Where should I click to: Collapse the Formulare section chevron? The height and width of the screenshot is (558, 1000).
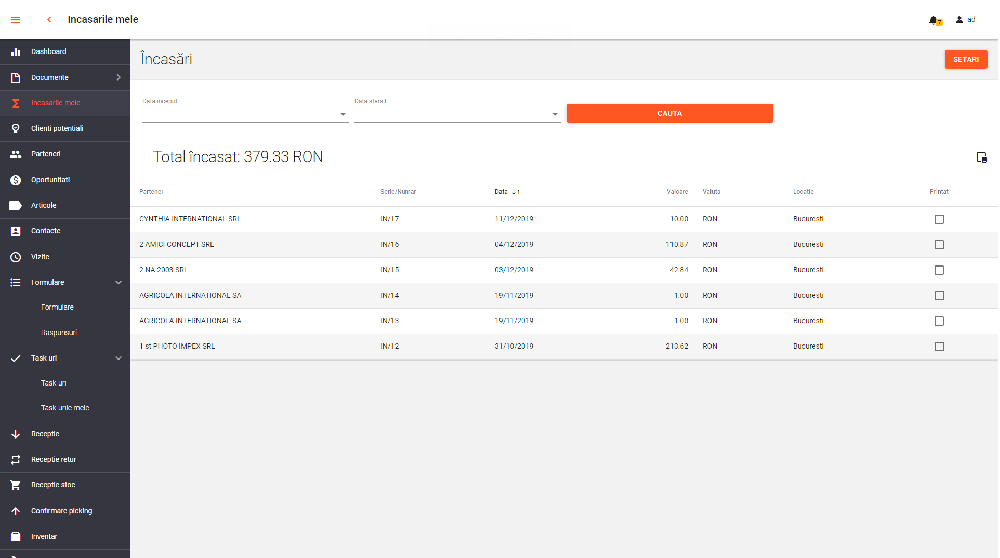click(x=119, y=283)
